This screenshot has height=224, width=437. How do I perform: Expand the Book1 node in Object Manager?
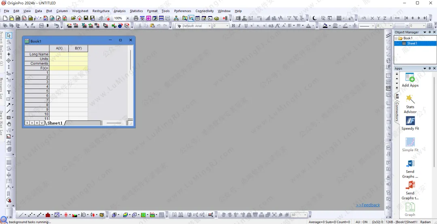coord(397,38)
